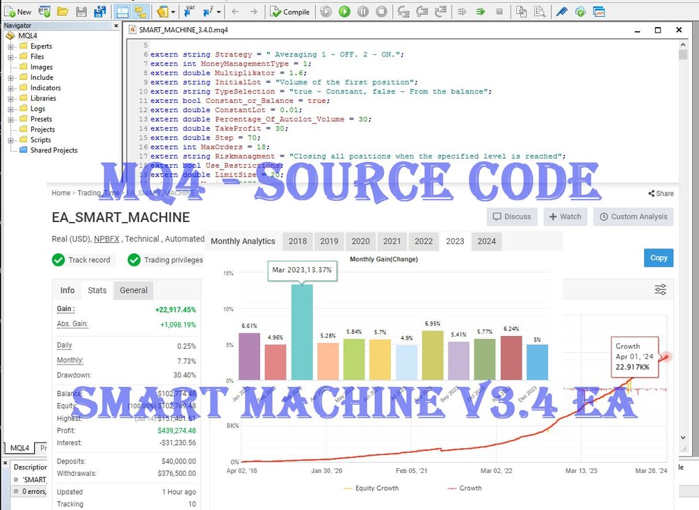Click the Step Out debug icon

click(x=440, y=12)
